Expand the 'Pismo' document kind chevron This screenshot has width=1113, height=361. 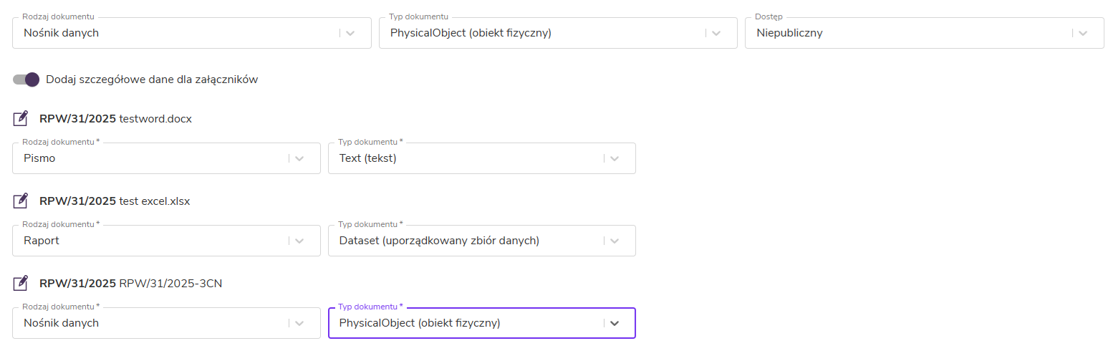click(299, 158)
